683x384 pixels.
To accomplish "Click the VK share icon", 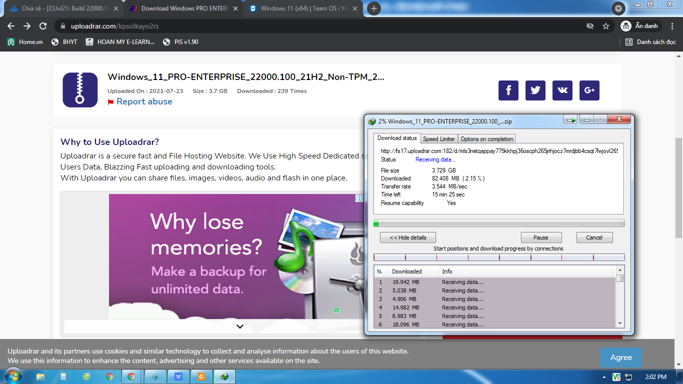I will tap(562, 90).
